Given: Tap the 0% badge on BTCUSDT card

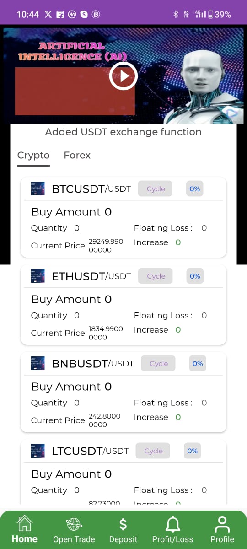Looking at the screenshot, I should [x=195, y=188].
